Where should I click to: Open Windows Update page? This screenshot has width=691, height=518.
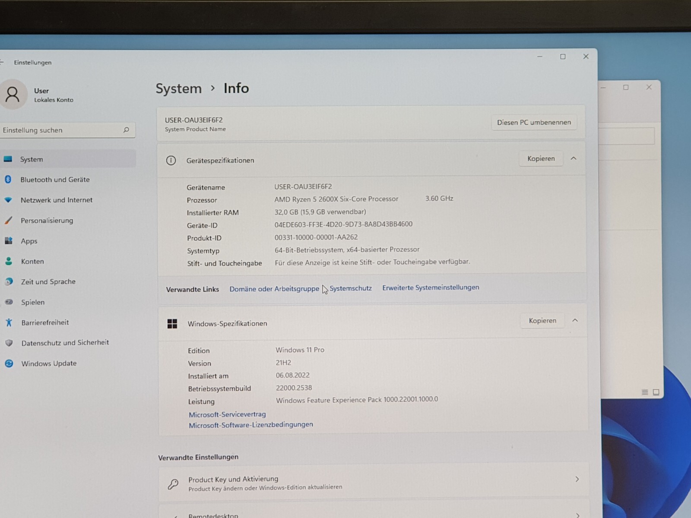[49, 363]
